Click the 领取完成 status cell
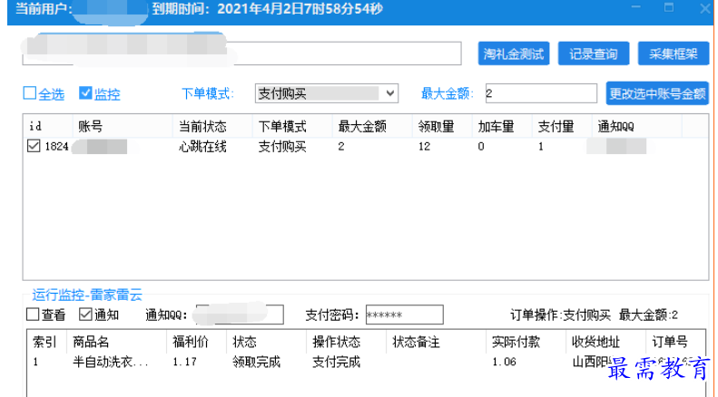The width and height of the screenshot is (718, 397). (256, 362)
